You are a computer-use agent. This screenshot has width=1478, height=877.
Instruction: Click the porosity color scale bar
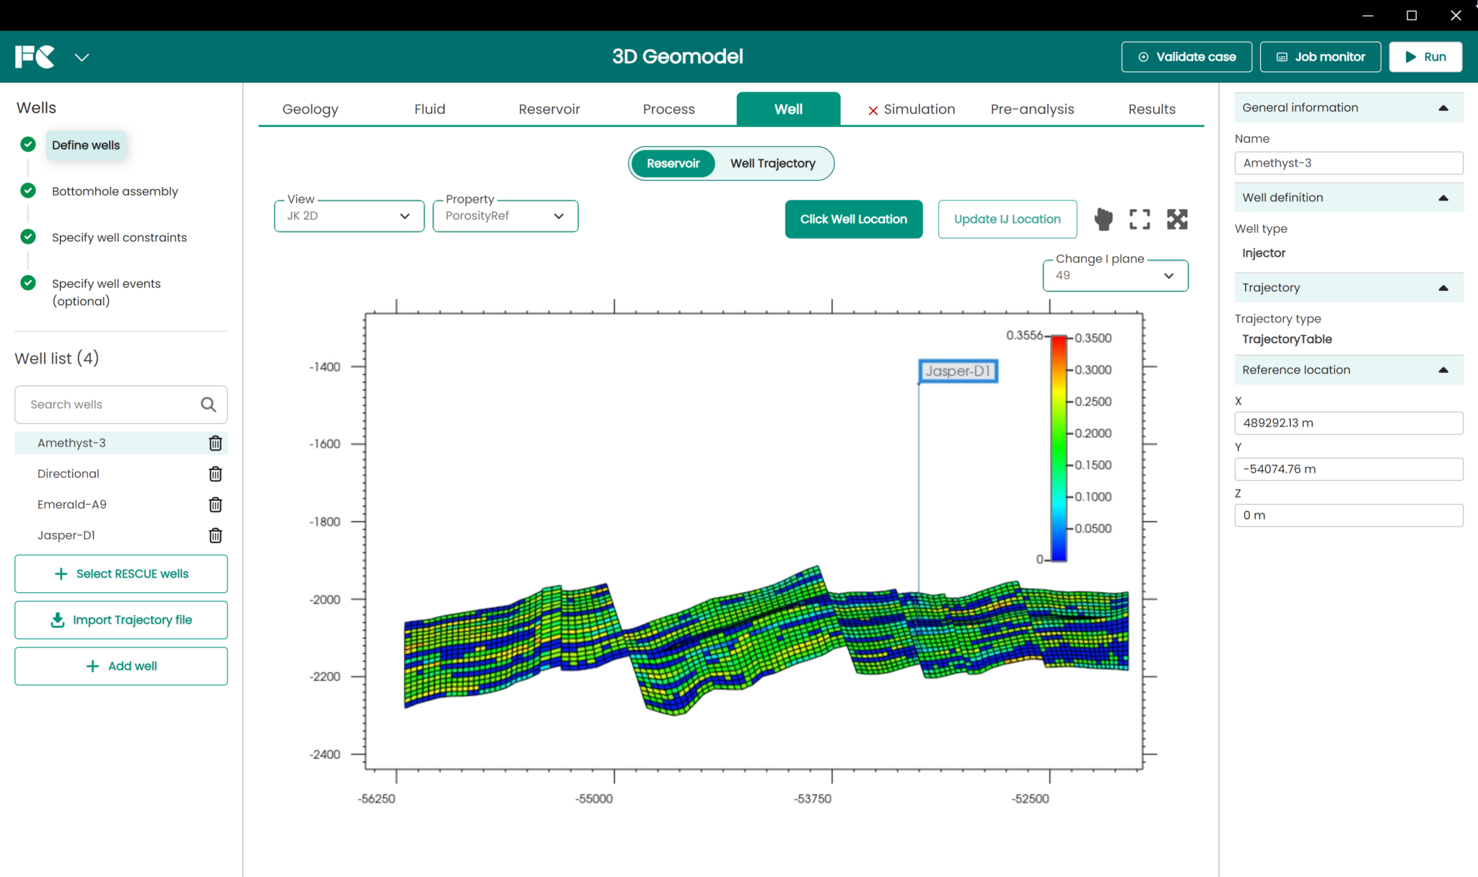[1059, 447]
